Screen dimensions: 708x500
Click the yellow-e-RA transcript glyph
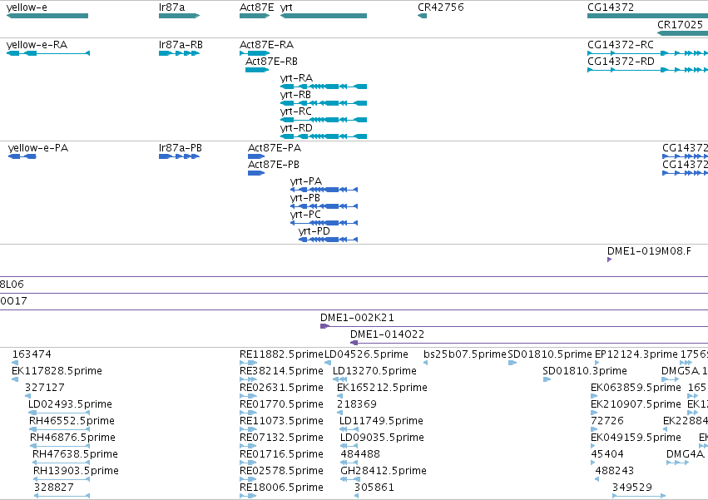point(48,53)
